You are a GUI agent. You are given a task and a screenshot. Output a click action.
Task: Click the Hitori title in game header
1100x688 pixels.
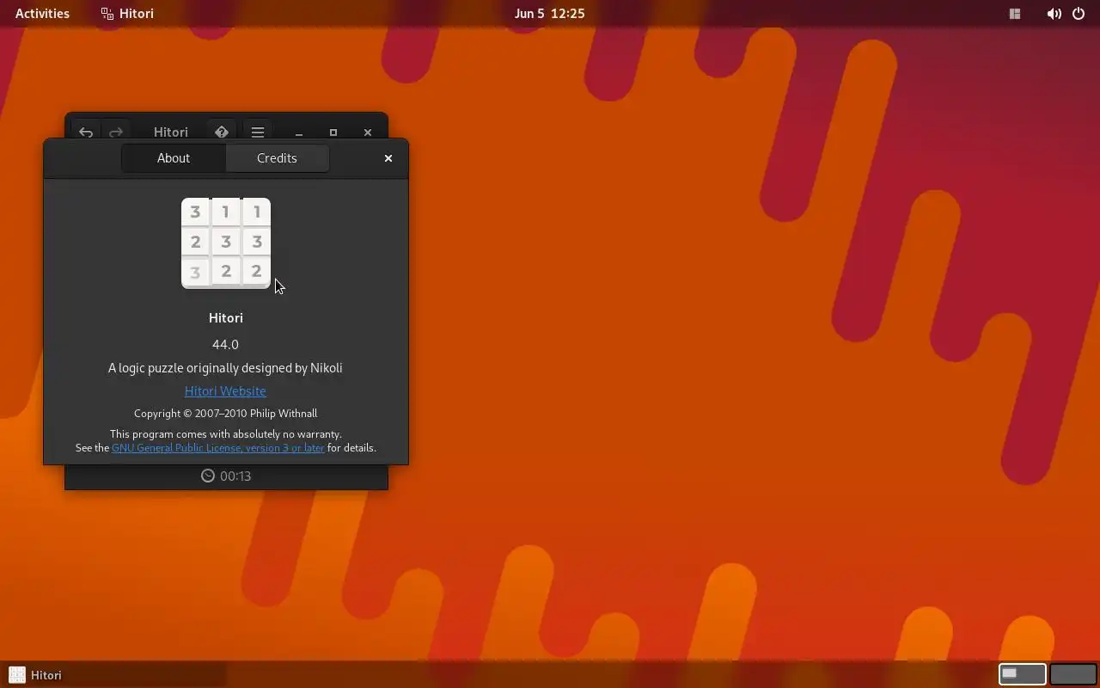click(x=171, y=132)
